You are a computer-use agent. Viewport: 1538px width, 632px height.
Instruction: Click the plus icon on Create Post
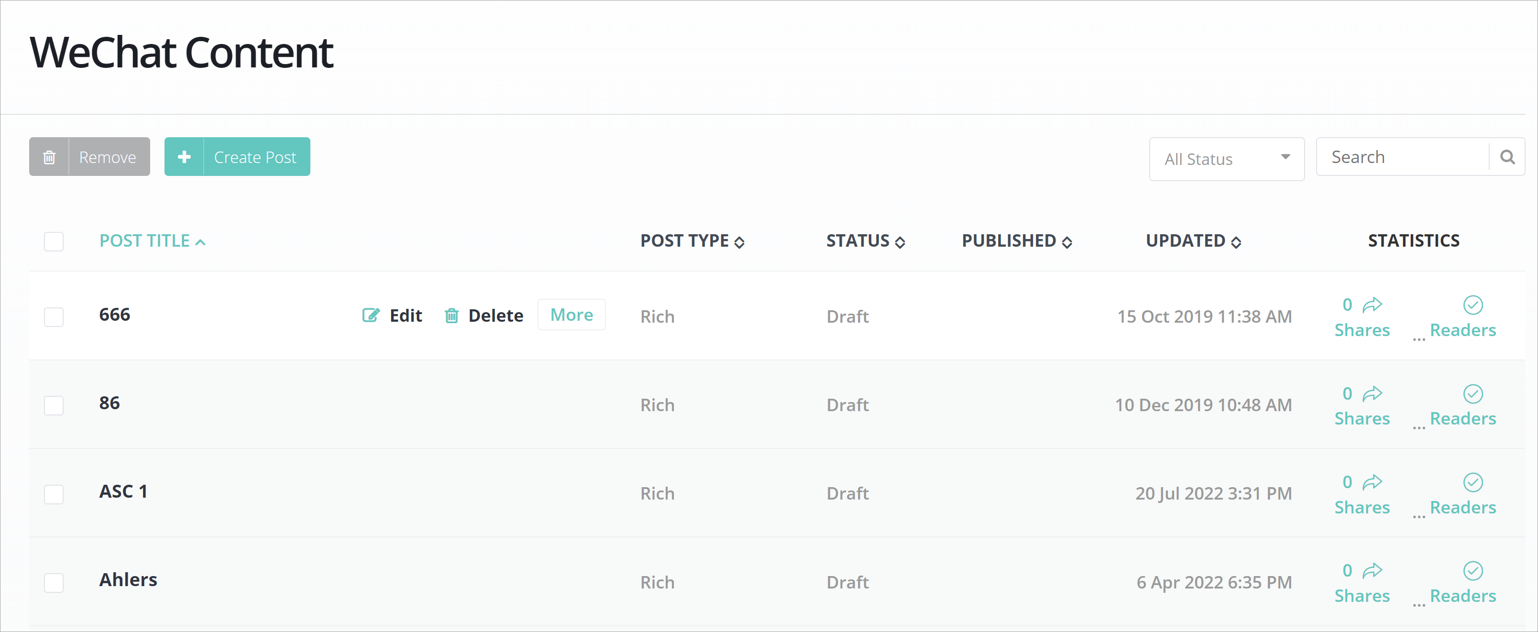point(184,157)
